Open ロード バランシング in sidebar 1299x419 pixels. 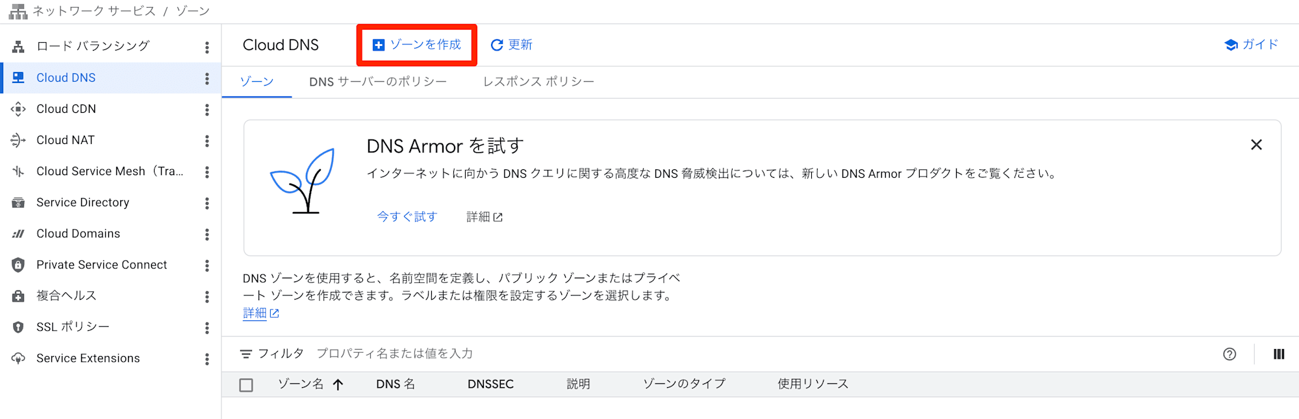pos(94,46)
